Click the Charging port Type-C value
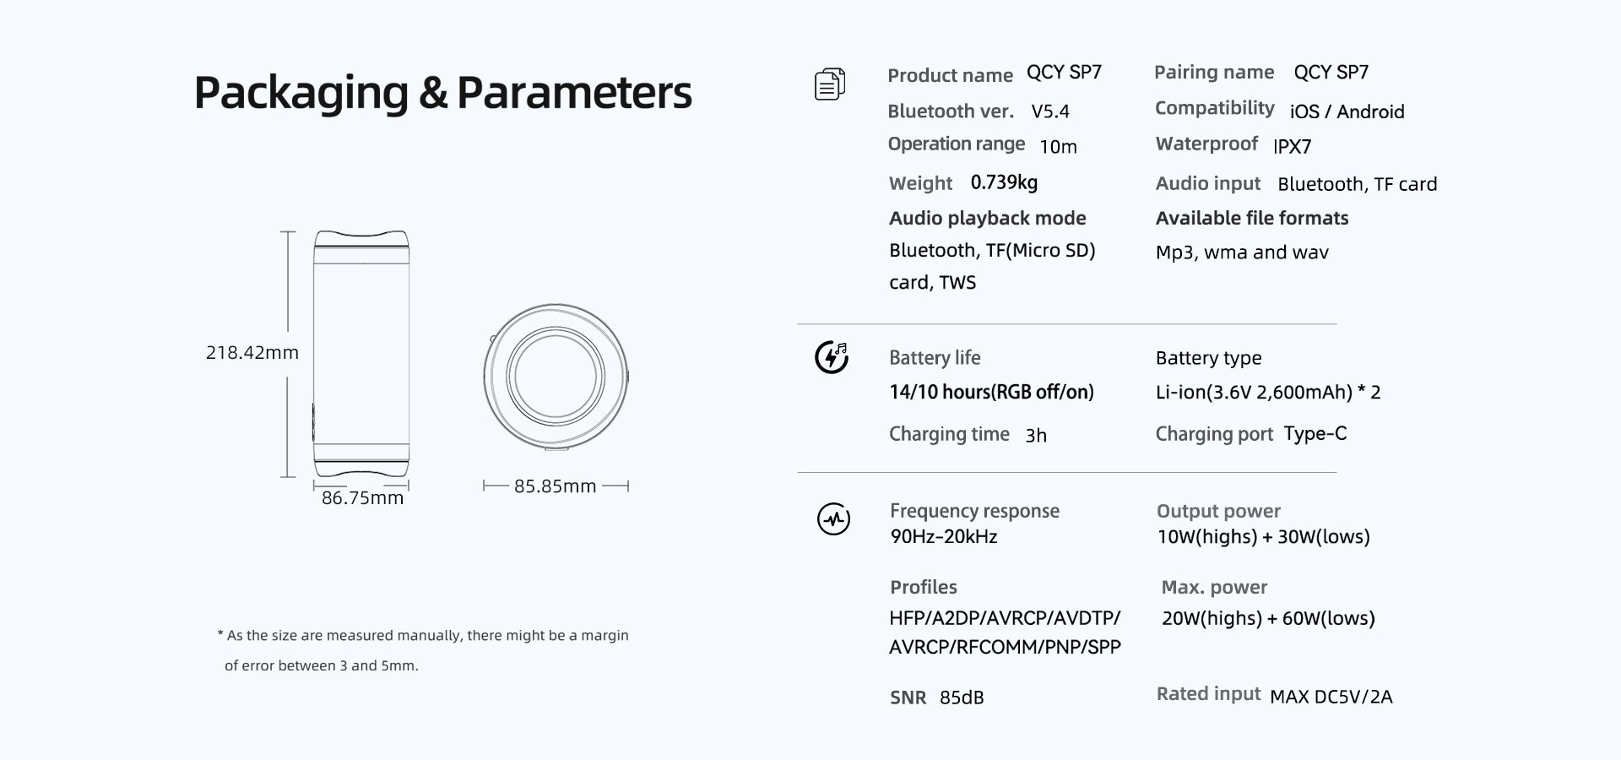 1315,434
